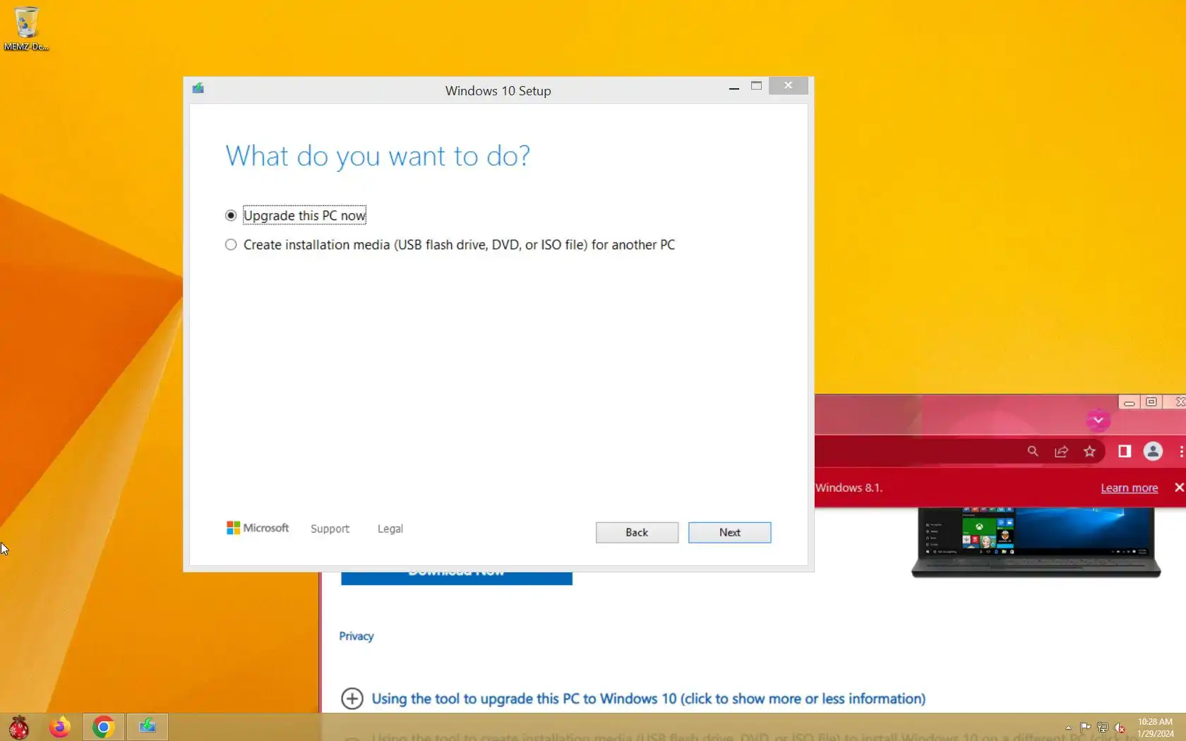
Task: Switch to Chrome on the taskbar
Action: [x=104, y=727]
